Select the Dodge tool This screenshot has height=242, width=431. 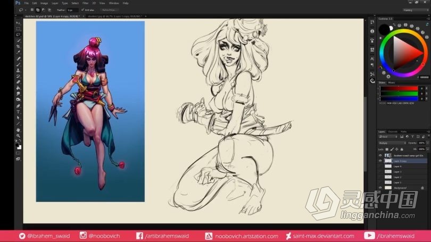(18, 99)
